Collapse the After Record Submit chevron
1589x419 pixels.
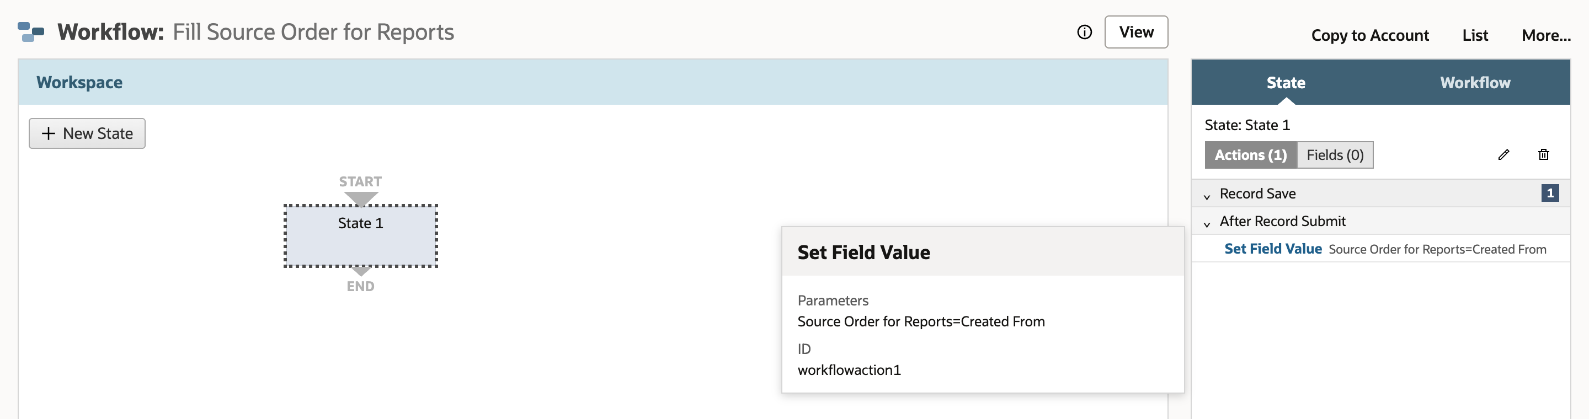[1207, 224]
